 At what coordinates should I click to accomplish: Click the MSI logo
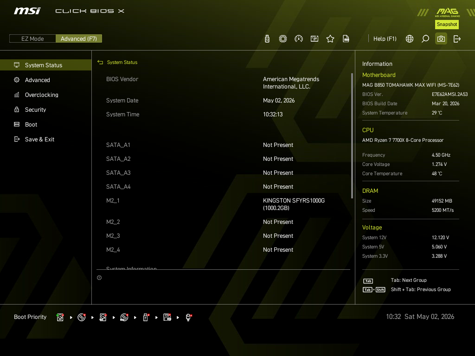click(x=27, y=11)
